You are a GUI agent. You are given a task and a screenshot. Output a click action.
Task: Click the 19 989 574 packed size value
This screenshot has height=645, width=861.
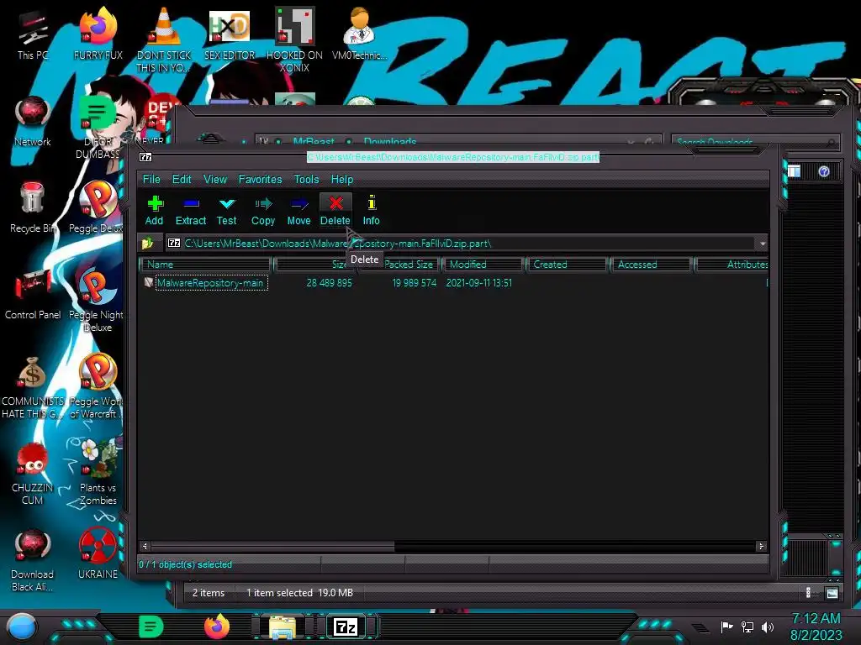pos(414,283)
